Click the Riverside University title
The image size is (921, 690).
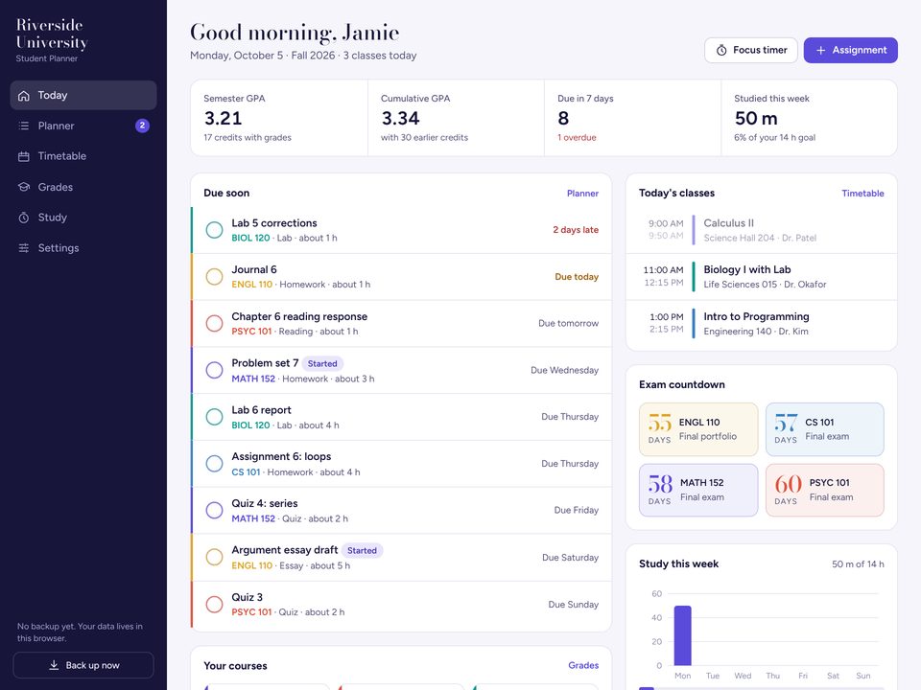click(x=52, y=34)
